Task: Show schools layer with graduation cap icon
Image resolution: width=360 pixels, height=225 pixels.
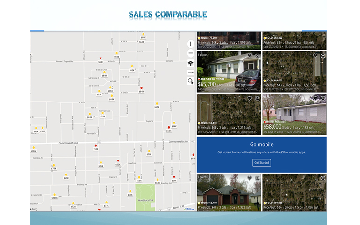Action: (190, 63)
